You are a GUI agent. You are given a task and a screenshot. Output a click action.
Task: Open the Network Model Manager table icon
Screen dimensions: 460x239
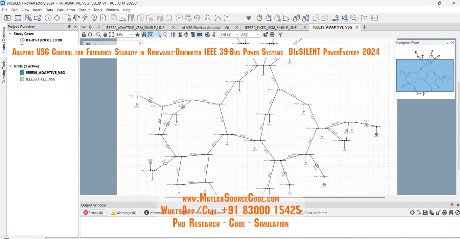click(18, 18)
